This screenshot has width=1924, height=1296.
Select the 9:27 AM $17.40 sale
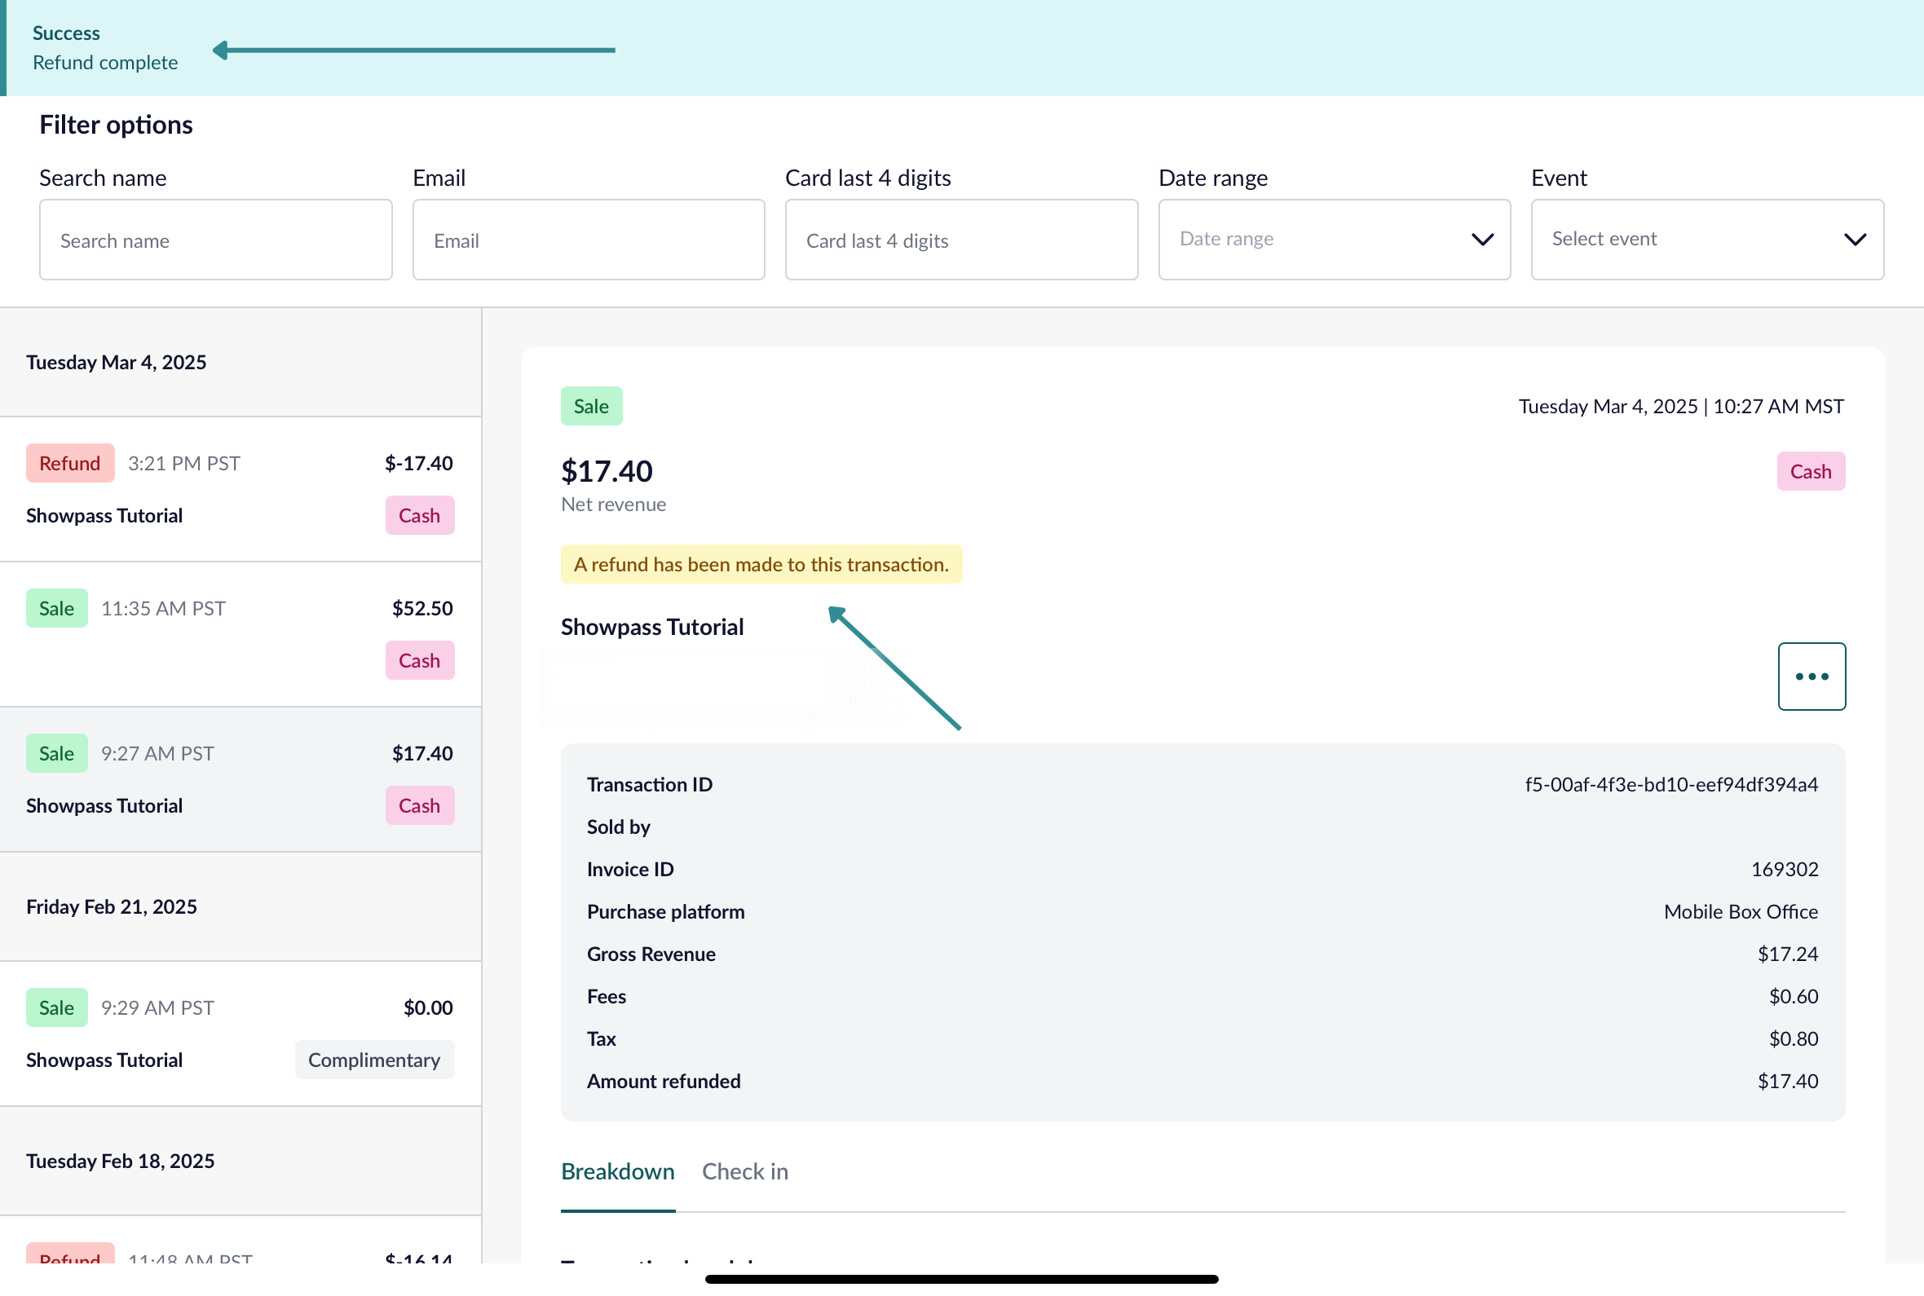tap(240, 779)
